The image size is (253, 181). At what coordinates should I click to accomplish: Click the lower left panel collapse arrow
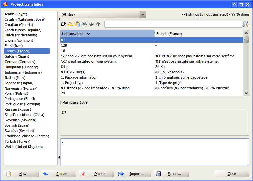tap(59, 157)
